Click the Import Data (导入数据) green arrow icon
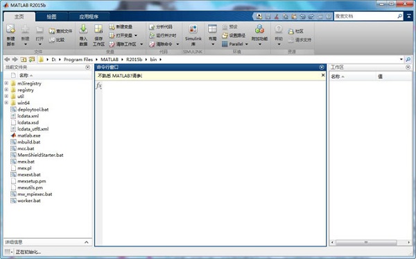This screenshot has width=416, height=259. [x=83, y=28]
